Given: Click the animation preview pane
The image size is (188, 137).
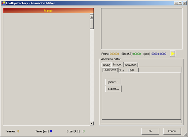Looking at the screenshot, I should click(142, 28).
